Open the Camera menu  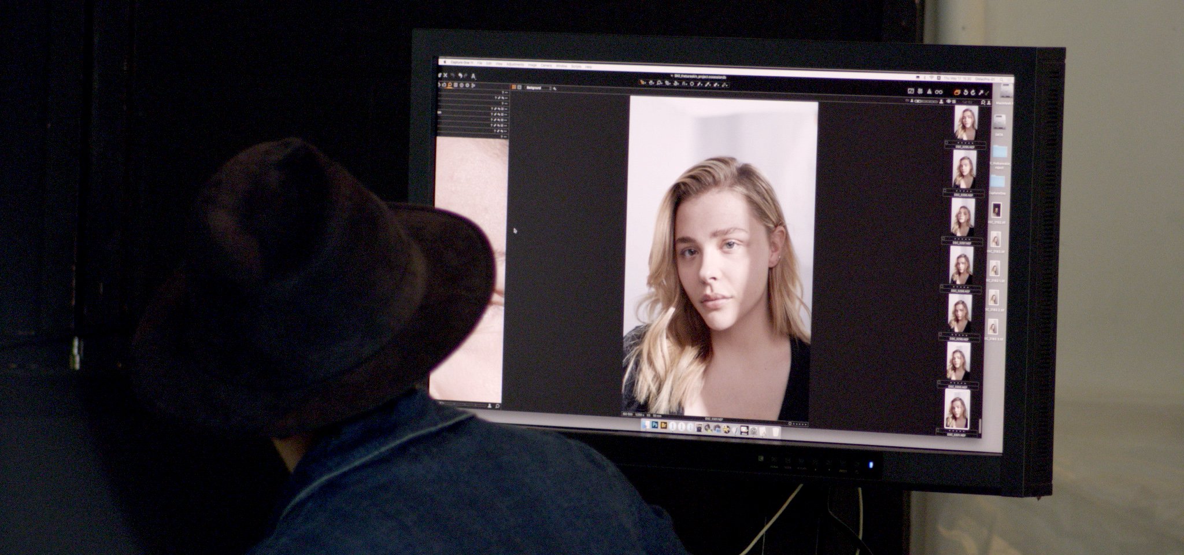click(x=546, y=65)
